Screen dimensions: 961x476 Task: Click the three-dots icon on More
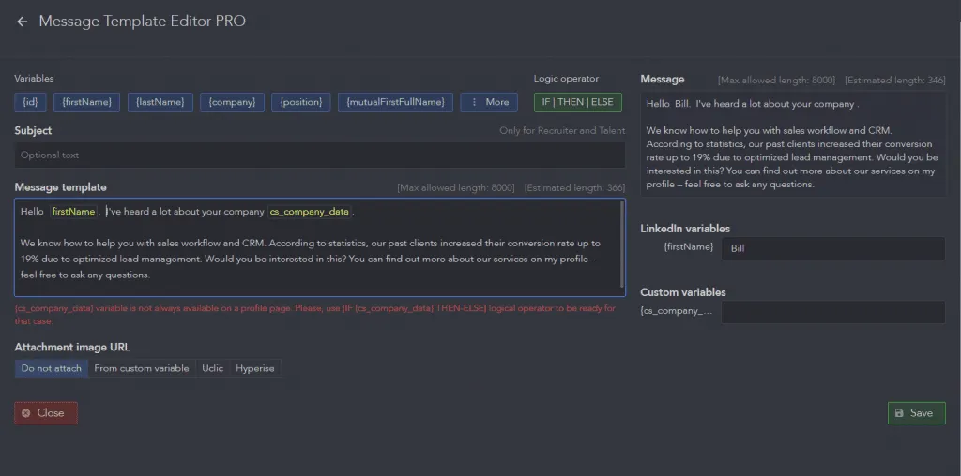click(474, 102)
